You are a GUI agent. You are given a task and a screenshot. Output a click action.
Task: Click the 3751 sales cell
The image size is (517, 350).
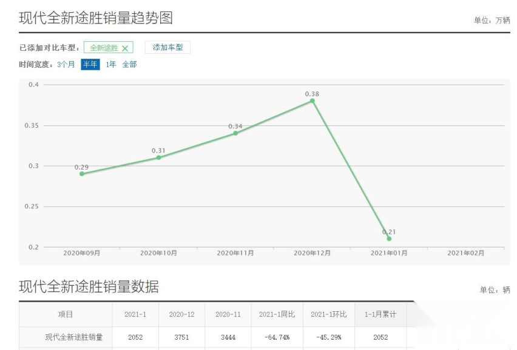click(181, 337)
